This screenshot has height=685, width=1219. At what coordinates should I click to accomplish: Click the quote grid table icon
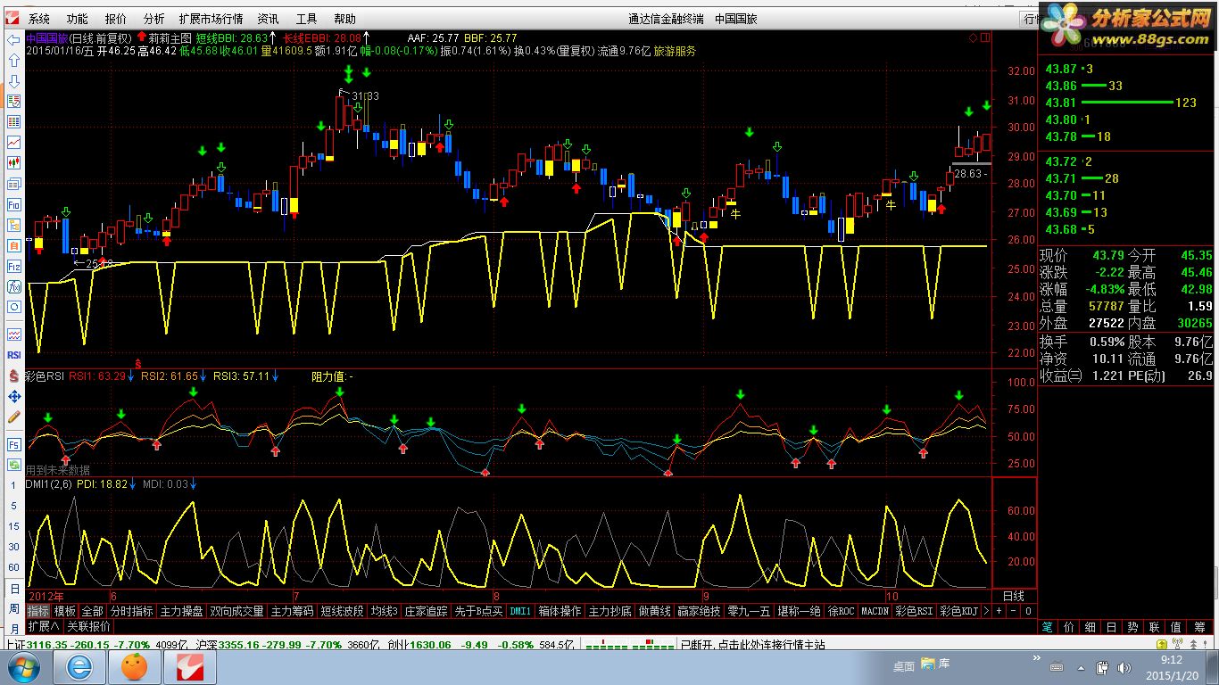(13, 121)
